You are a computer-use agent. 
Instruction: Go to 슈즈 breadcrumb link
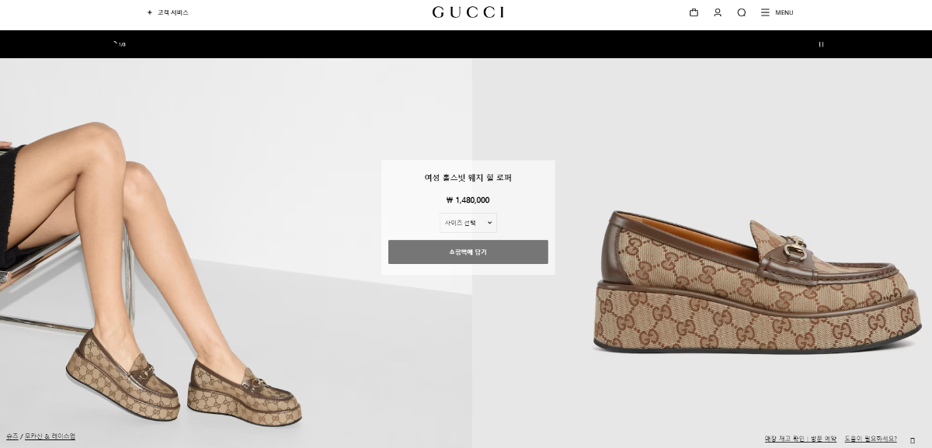click(x=12, y=436)
